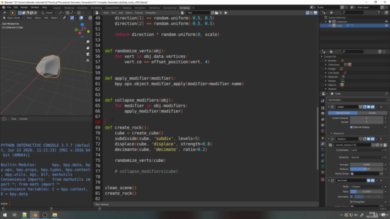Toggle Symmetry checkbox in decimate modifier
The image size is (390, 219).
coord(352,196)
